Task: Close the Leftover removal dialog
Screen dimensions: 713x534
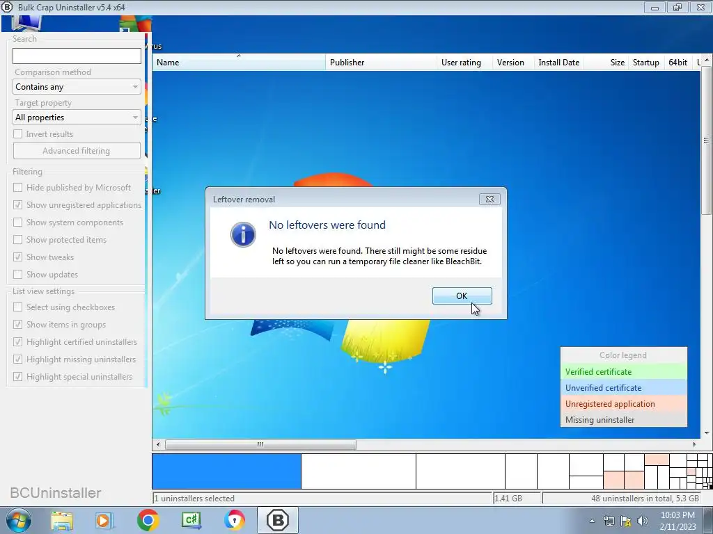Action: 489,199
